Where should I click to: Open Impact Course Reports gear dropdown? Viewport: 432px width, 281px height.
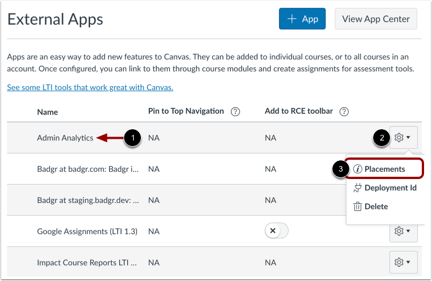(403, 262)
